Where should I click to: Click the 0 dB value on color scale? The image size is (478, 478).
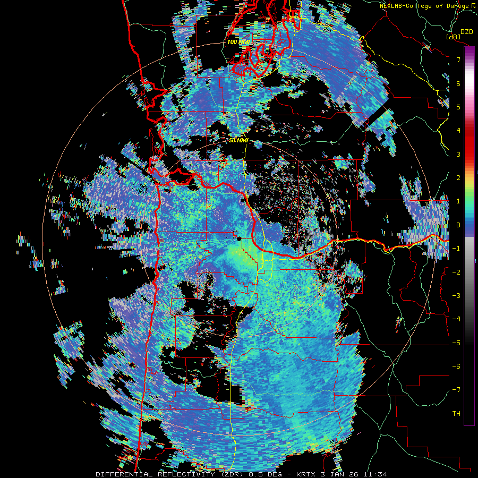(x=458, y=225)
